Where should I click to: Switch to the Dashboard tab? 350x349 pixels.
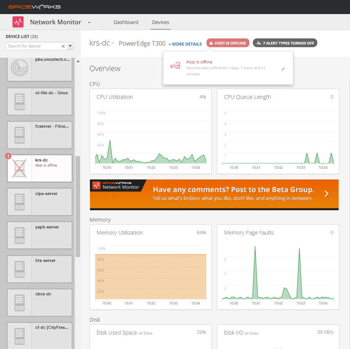[x=126, y=22]
